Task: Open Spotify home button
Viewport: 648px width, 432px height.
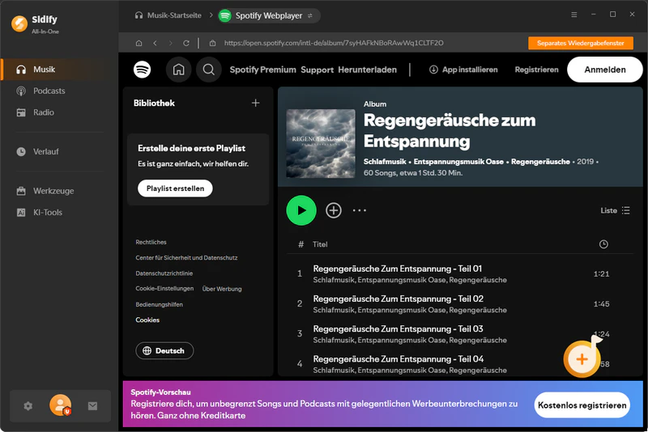Action: click(178, 70)
